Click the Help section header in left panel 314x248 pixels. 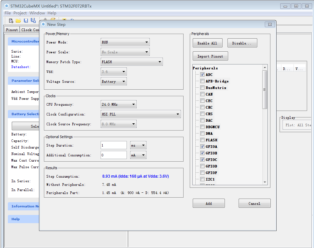pos(24,219)
